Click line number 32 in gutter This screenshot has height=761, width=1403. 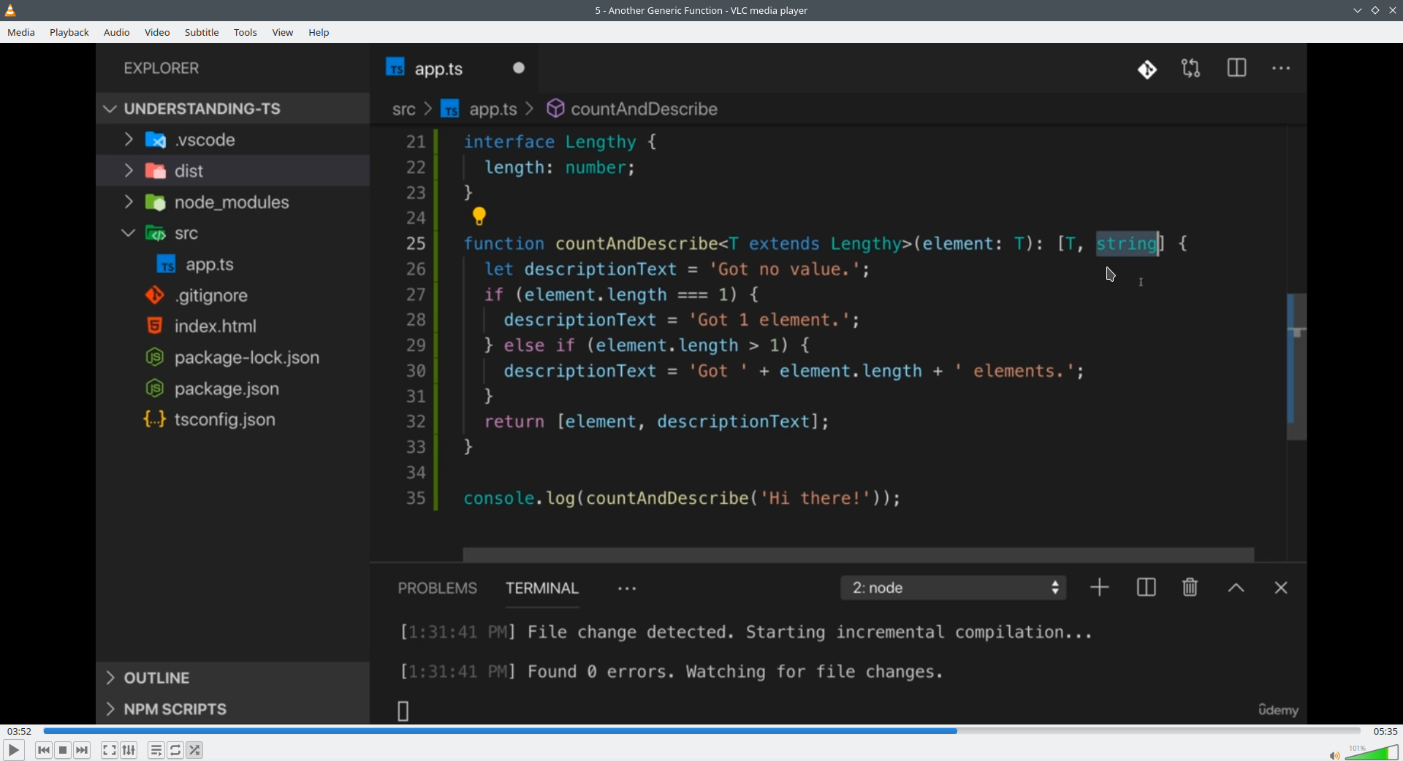416,421
